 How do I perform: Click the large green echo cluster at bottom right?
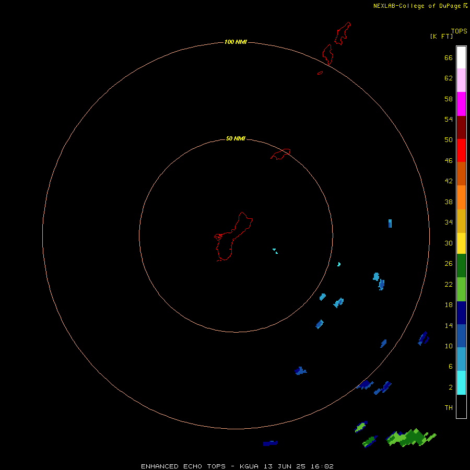click(411, 437)
